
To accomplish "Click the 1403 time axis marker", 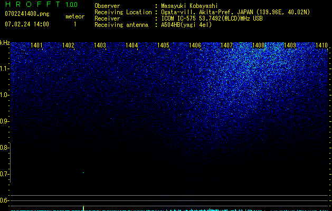I will [x=100, y=45].
